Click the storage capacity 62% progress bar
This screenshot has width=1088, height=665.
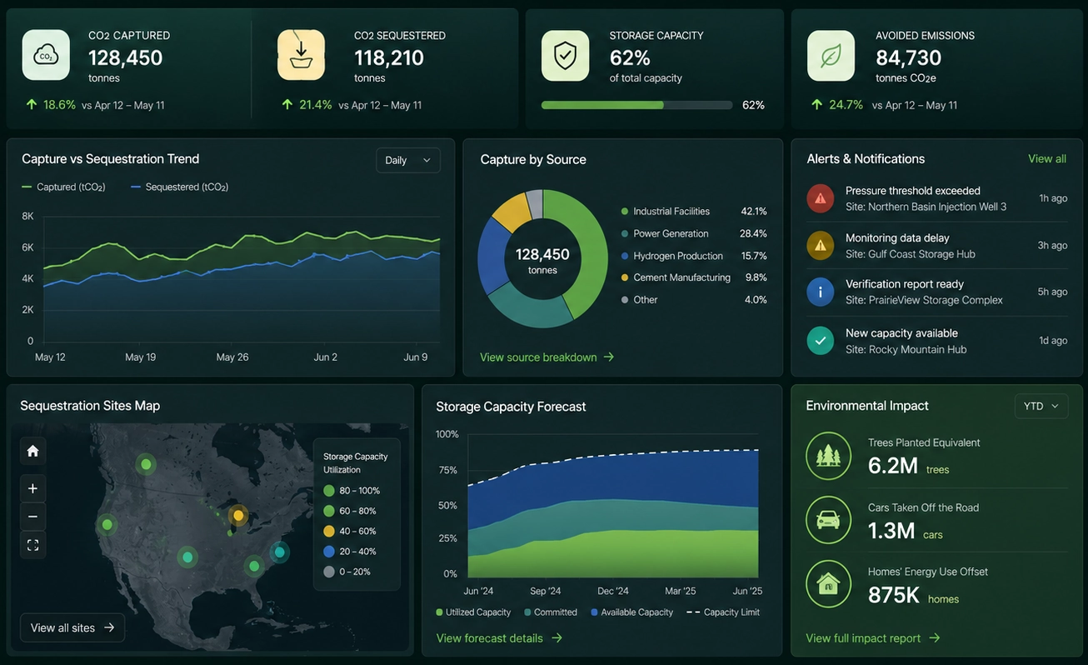pyautogui.click(x=637, y=105)
